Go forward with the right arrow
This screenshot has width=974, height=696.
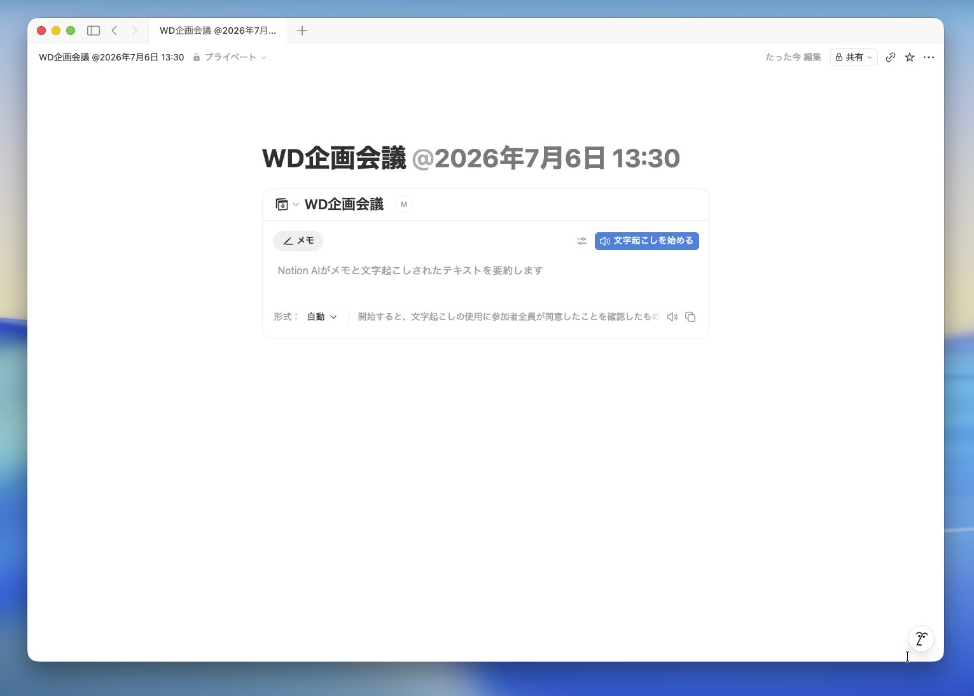[134, 31]
